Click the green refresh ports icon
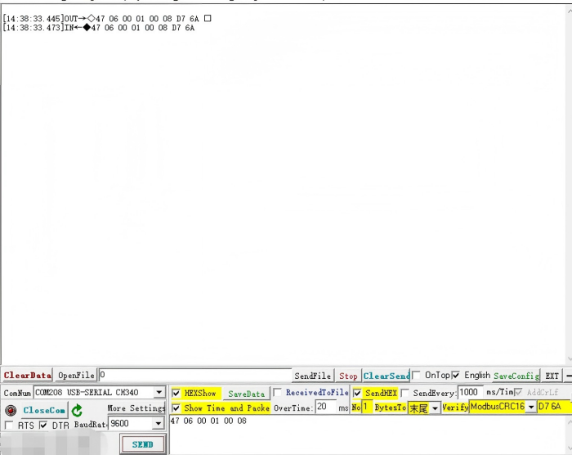 [77, 410]
